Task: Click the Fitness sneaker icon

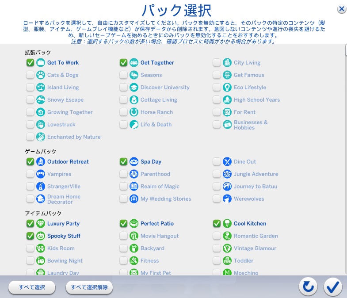Action: [x=134, y=261]
